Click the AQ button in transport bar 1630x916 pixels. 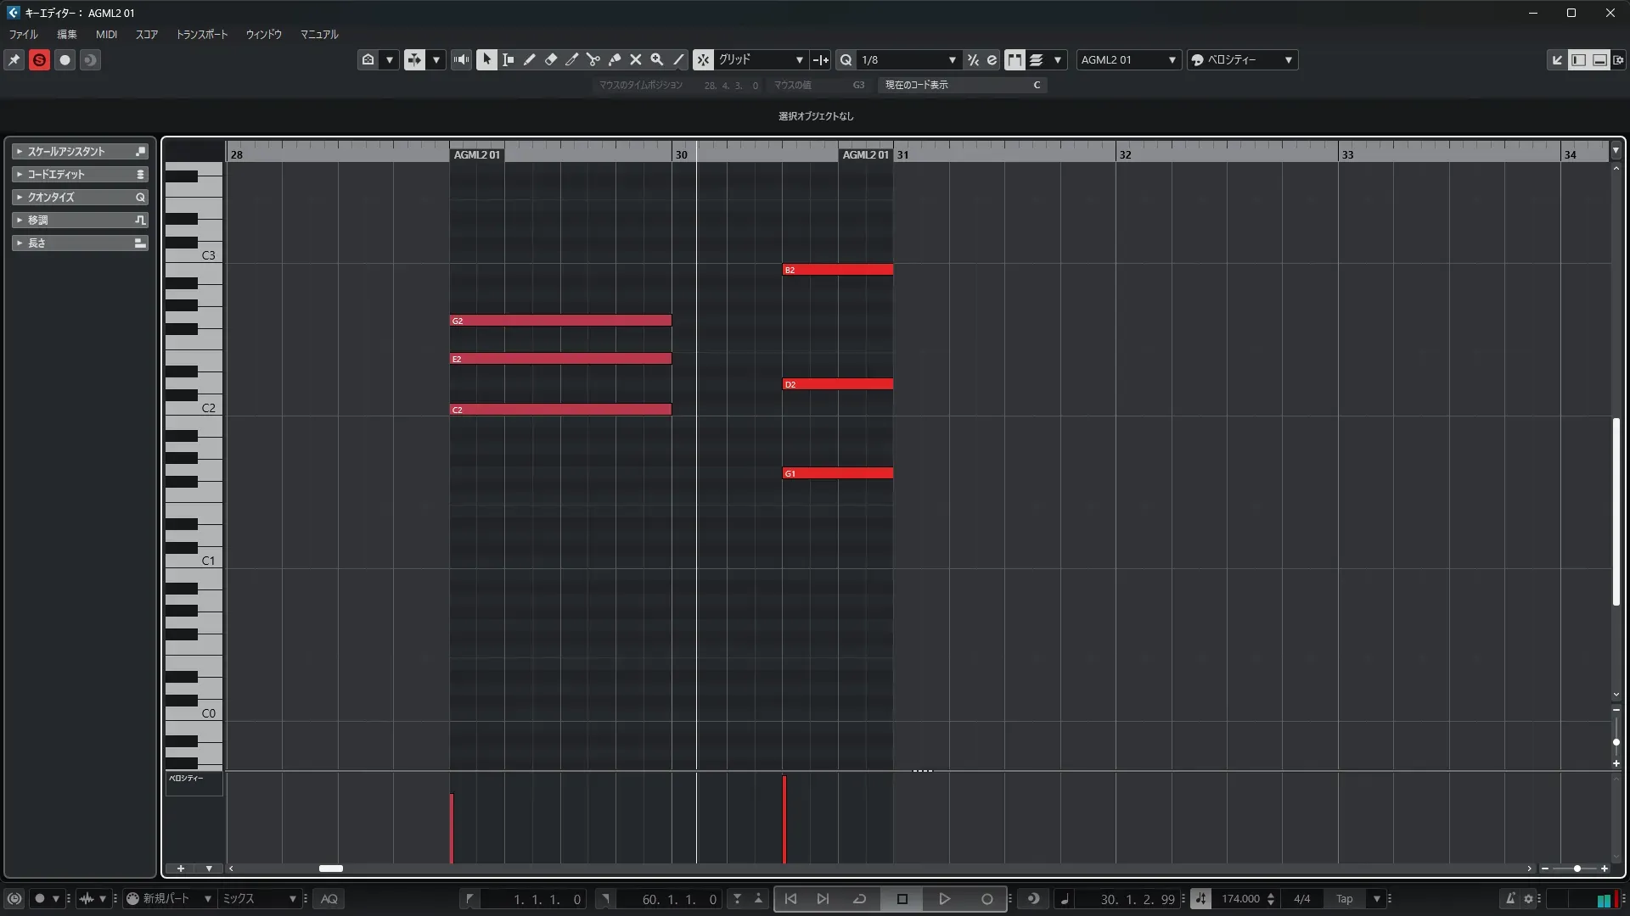click(329, 899)
